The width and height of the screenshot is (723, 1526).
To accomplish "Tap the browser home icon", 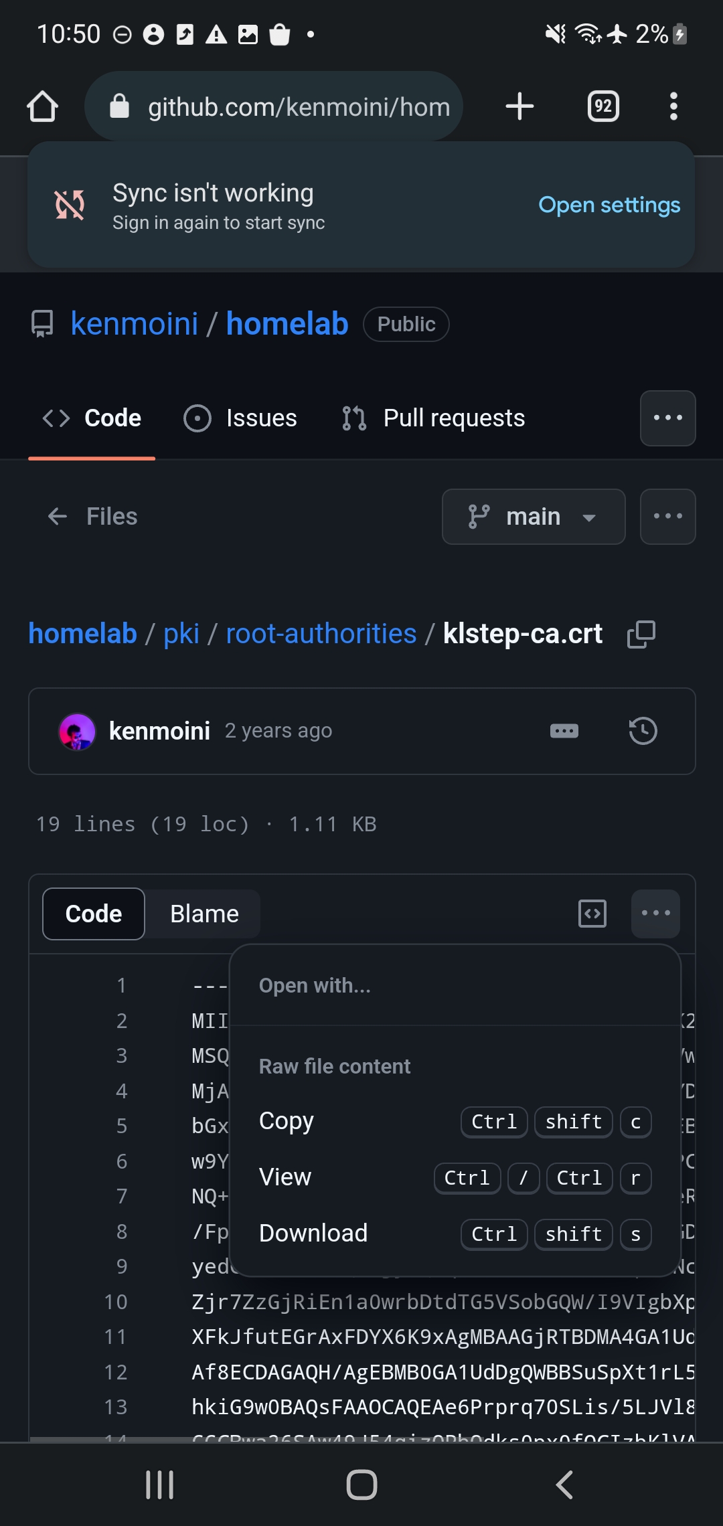I will 42,106.
